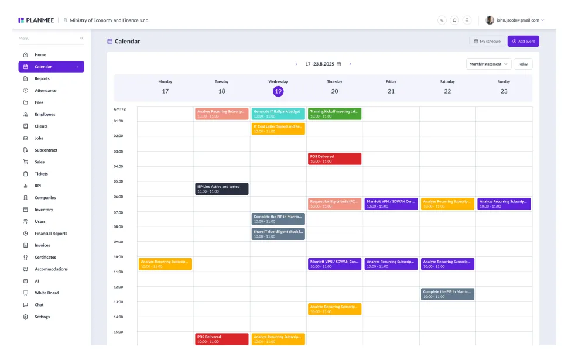Click the My schedule button
The height and width of the screenshot is (357, 568).
[487, 42]
